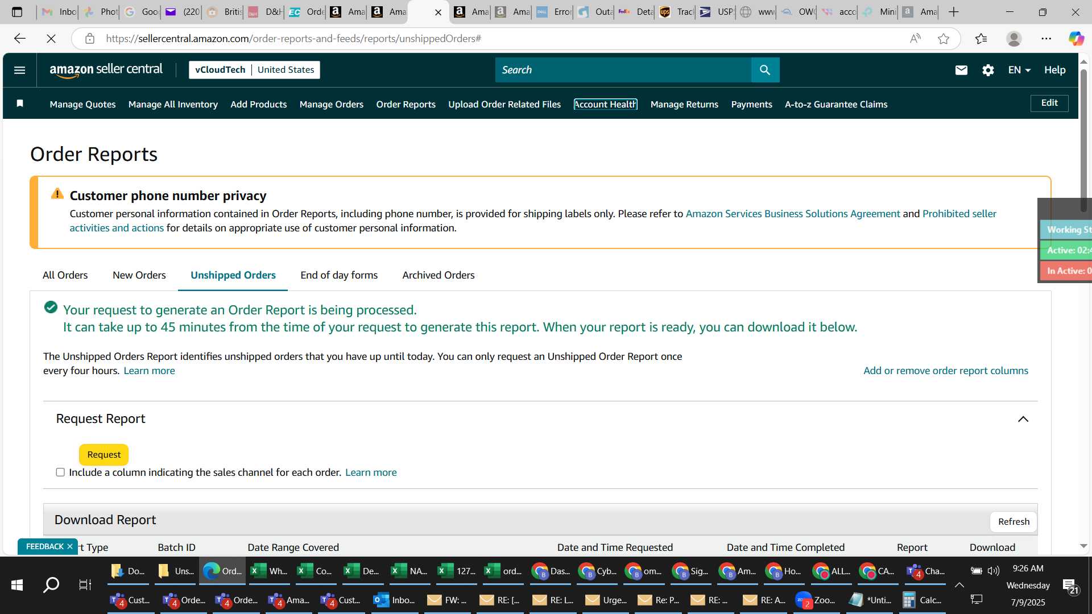This screenshot has width=1092, height=614.
Task: Open Task View on taskbar
Action: [85, 584]
